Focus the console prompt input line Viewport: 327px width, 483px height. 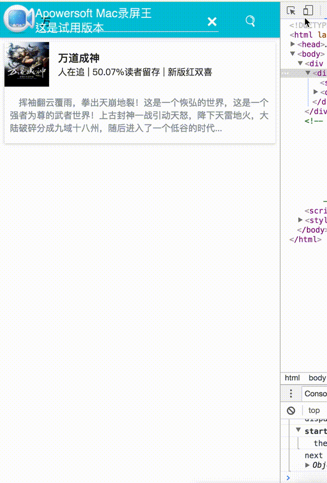(308, 478)
